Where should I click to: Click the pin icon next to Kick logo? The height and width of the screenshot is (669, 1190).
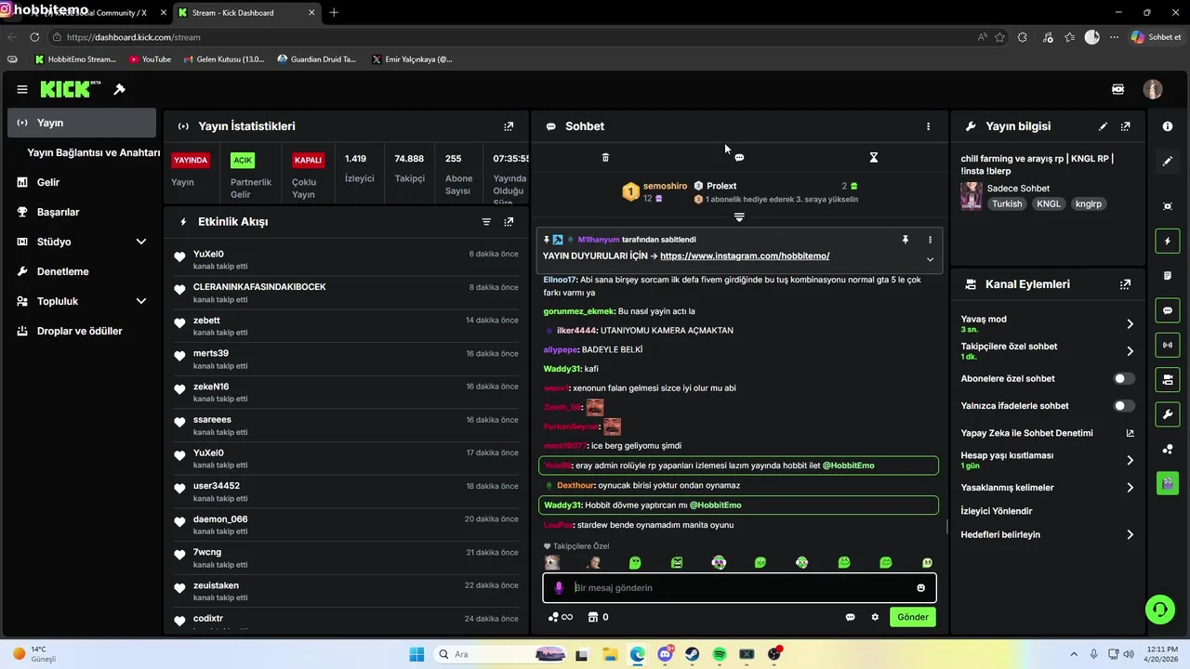coord(119,89)
